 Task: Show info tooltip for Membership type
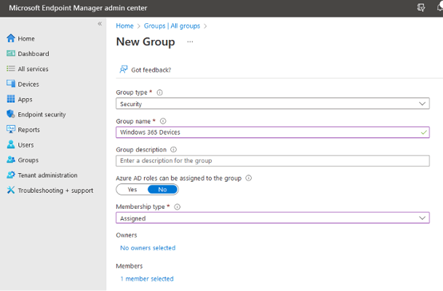(x=177, y=207)
